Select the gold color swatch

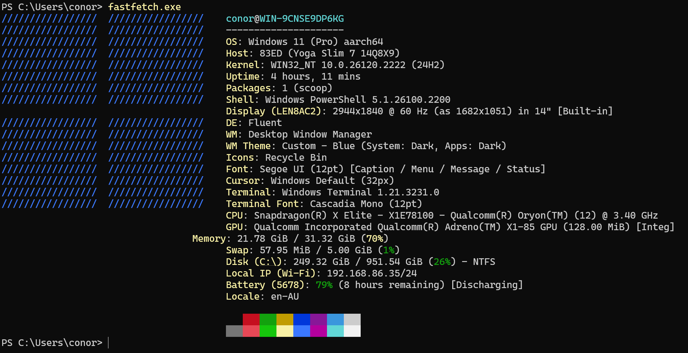tap(285, 319)
